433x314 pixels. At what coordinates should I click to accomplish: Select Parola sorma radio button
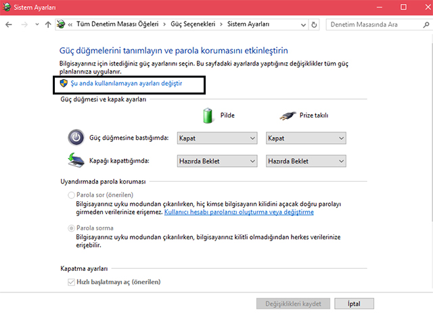click(x=71, y=228)
